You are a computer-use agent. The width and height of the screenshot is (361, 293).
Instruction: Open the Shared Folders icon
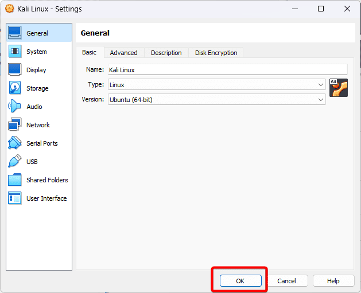point(15,179)
